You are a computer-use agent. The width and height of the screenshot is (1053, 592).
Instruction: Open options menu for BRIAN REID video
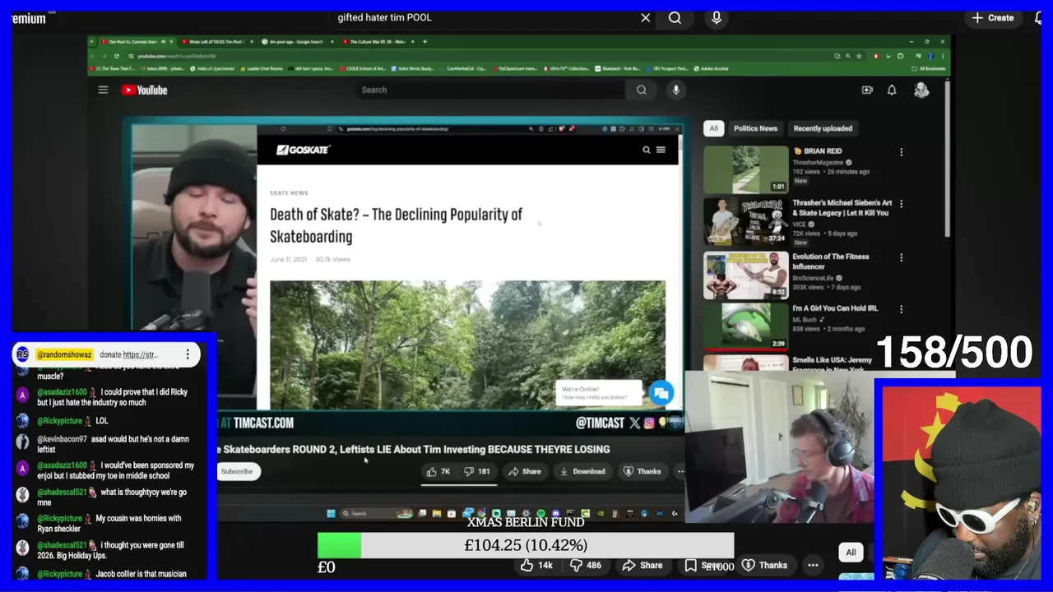click(901, 152)
